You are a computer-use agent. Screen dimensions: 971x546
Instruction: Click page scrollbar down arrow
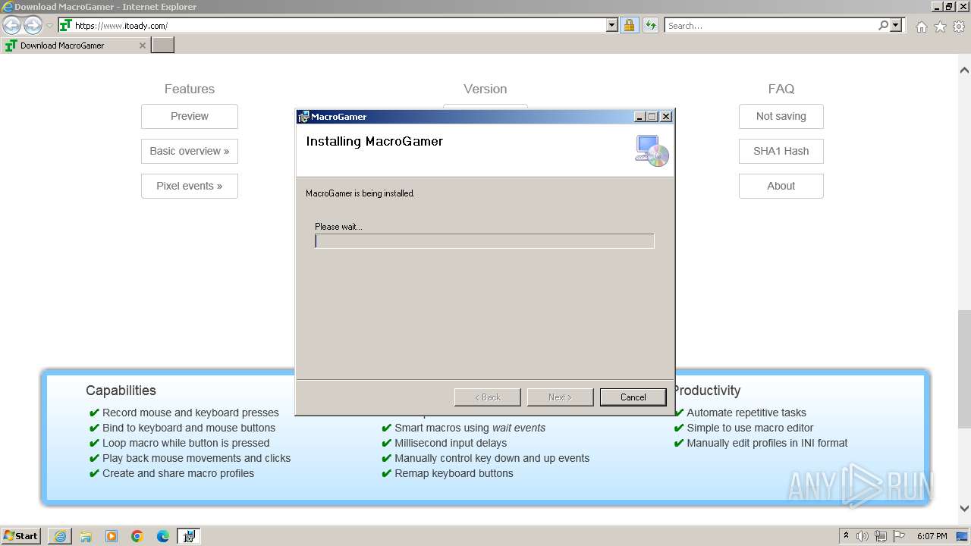pyautogui.click(x=964, y=509)
